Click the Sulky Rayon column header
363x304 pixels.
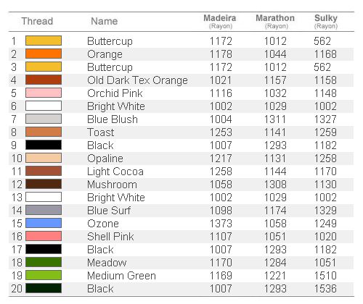[x=326, y=22]
